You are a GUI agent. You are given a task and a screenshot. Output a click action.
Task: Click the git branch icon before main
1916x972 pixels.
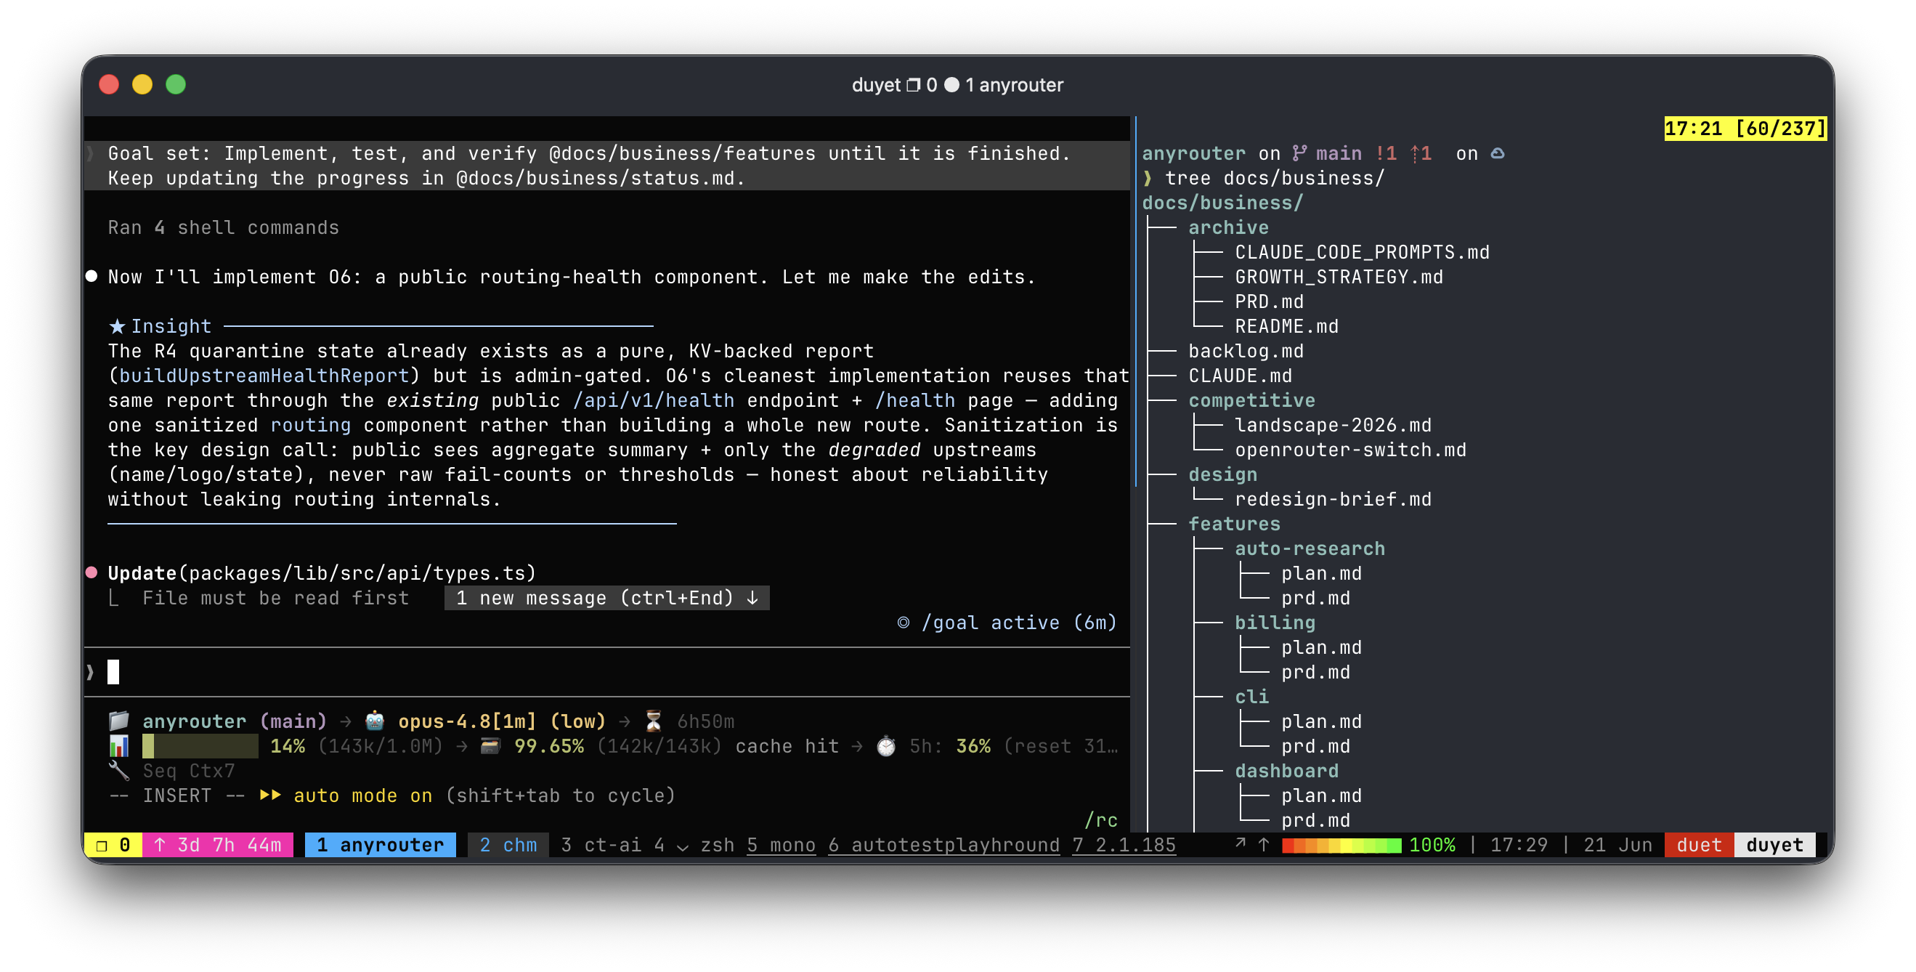pos(1299,153)
